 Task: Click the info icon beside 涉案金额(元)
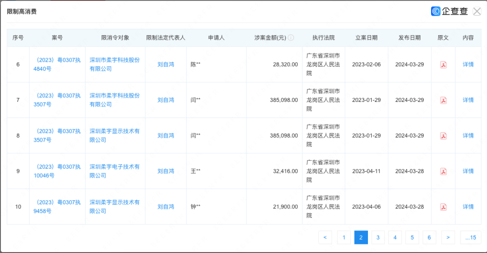click(291, 38)
